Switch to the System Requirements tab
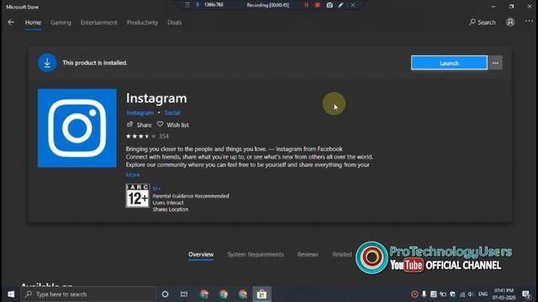Screen dimensions: 538x302 [256, 254]
